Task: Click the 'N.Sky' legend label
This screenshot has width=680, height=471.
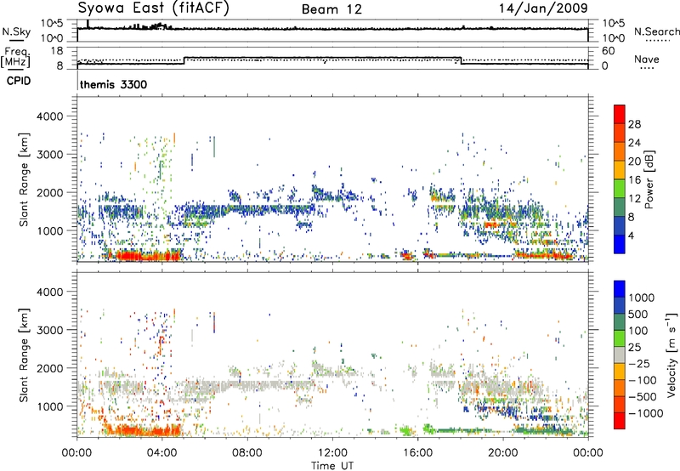Action: (16, 31)
